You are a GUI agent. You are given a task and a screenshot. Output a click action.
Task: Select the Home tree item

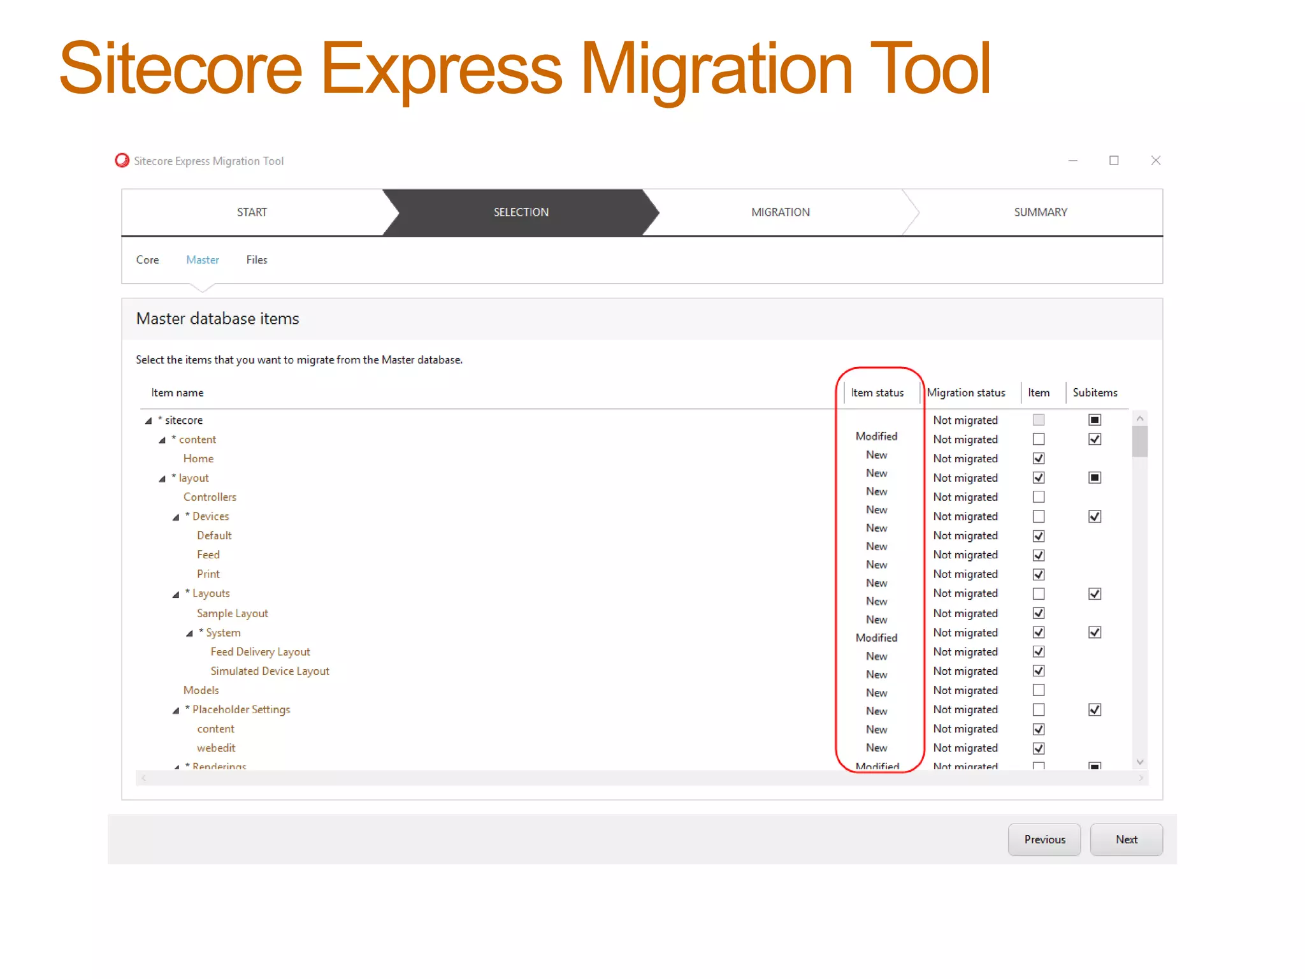coord(198,458)
